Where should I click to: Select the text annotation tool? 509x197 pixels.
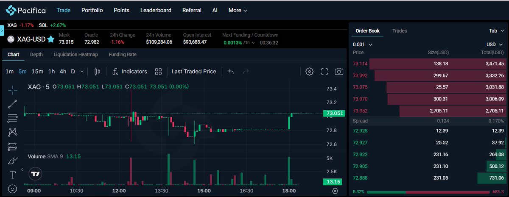(x=12, y=175)
